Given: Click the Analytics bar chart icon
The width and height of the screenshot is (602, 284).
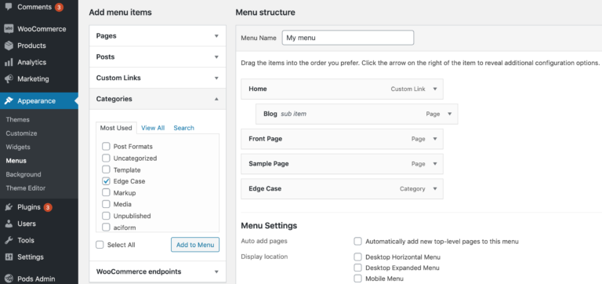Looking at the screenshot, I should [9, 62].
